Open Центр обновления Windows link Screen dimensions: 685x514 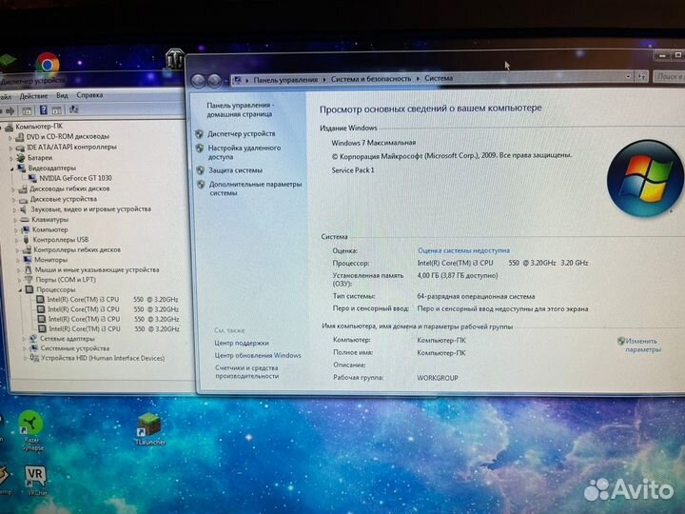258,355
